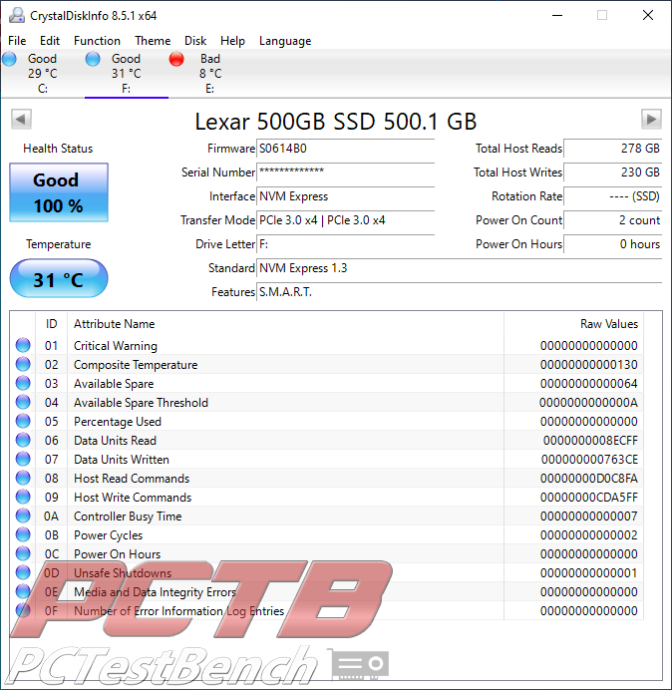Open the Edit menu
The height and width of the screenshot is (690, 672).
49,41
